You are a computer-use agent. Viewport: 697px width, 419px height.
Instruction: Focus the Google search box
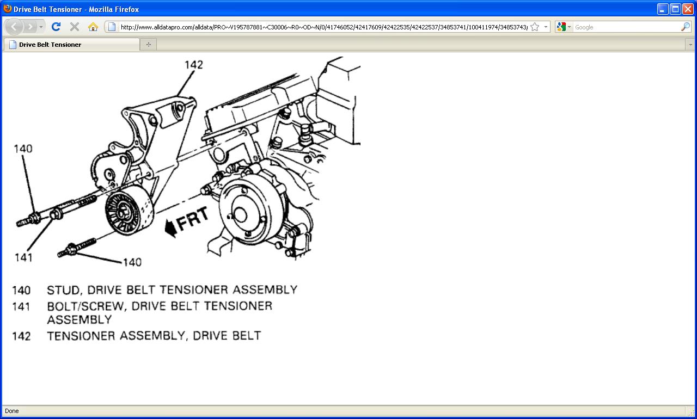pyautogui.click(x=626, y=27)
